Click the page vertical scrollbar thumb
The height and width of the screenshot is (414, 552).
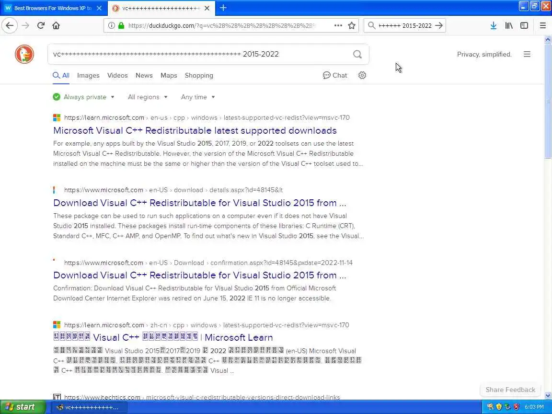[x=548, y=101]
